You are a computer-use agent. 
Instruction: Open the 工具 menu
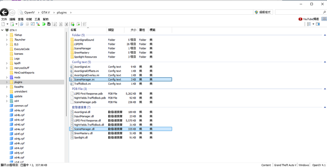click(37, 19)
